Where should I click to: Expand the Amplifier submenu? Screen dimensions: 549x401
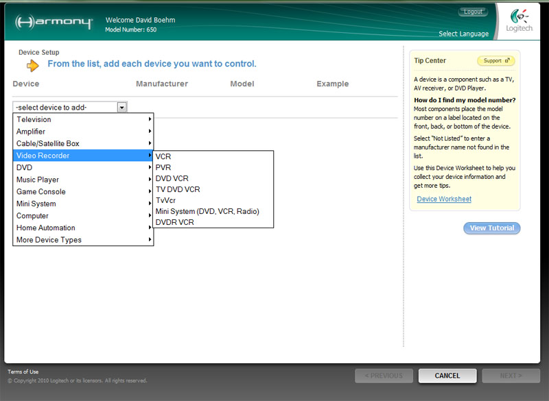(x=82, y=132)
